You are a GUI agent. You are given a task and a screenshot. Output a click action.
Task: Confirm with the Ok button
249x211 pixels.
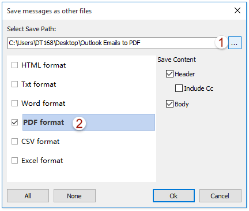[x=173, y=196]
